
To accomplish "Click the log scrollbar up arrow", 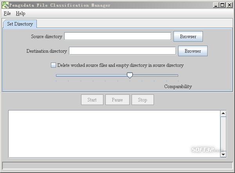I will (223, 113).
